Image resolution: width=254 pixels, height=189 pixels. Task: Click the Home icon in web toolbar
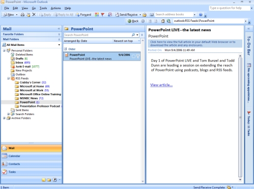point(163,21)
